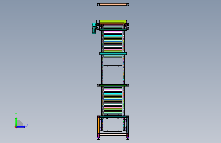Click the green Y axis arrow
The image size is (221, 143).
click(16, 122)
